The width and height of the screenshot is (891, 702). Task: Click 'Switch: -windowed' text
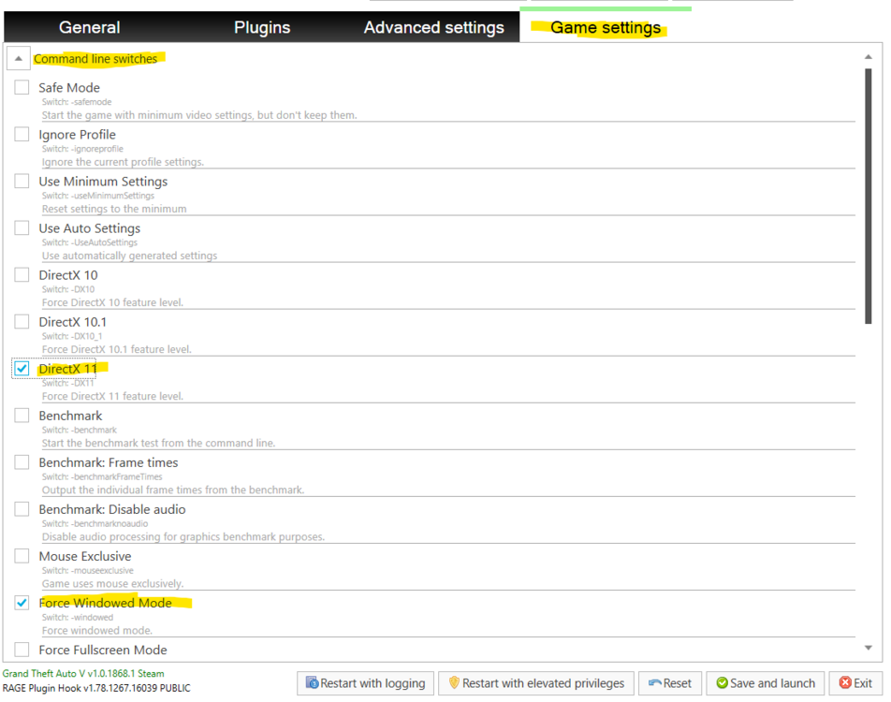tap(78, 618)
